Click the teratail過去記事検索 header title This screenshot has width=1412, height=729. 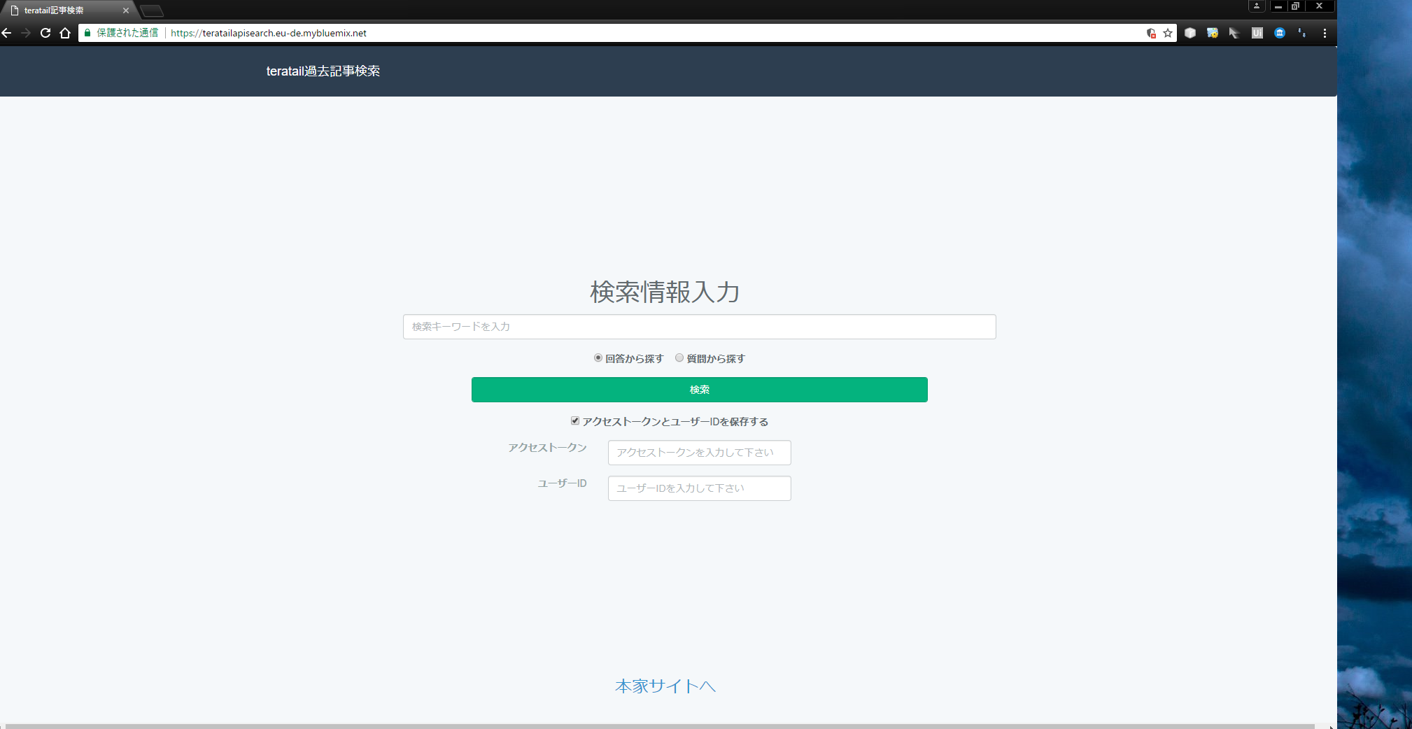[x=323, y=71]
